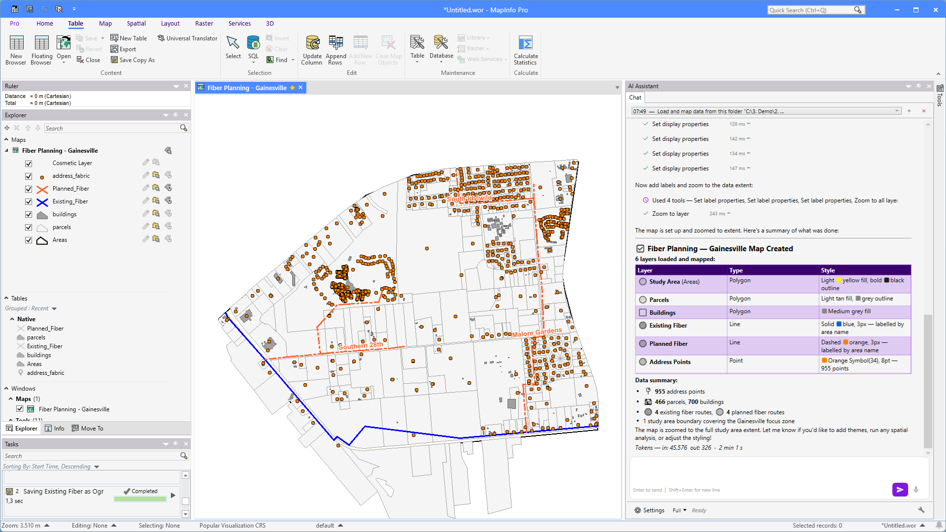Click the Completed progress bar for task 2
This screenshot has height=532, width=946.
coord(140,499)
